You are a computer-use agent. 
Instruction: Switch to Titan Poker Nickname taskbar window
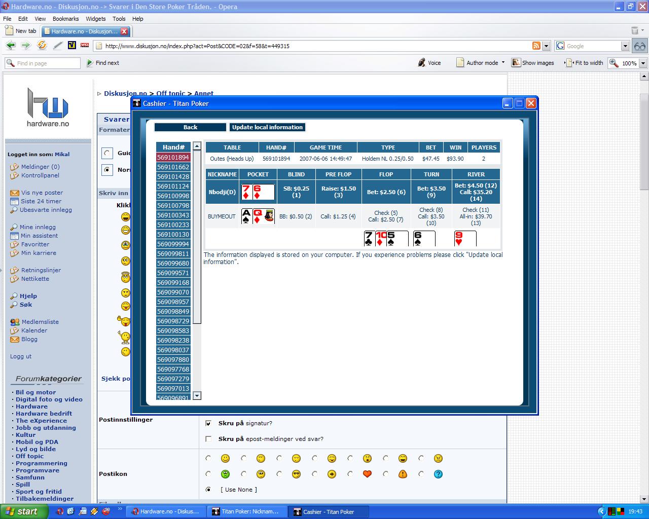pyautogui.click(x=246, y=512)
